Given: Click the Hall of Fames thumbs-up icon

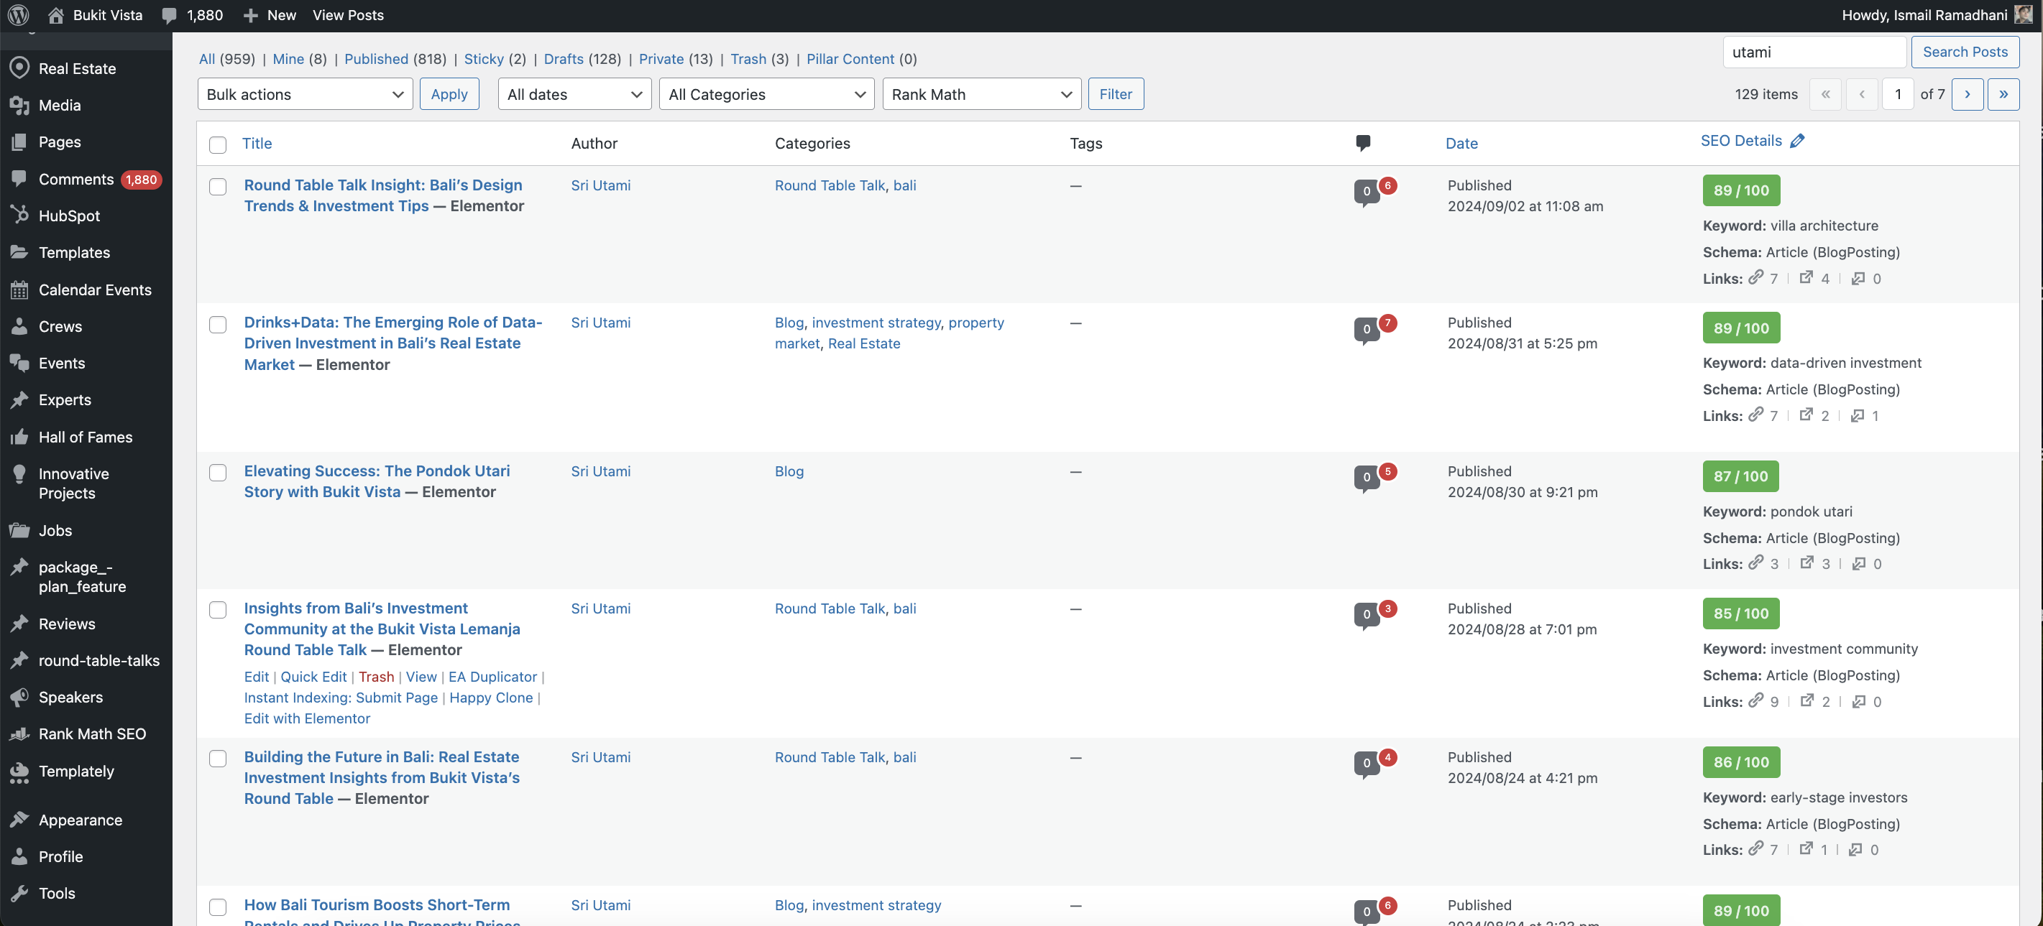Looking at the screenshot, I should click(20, 437).
